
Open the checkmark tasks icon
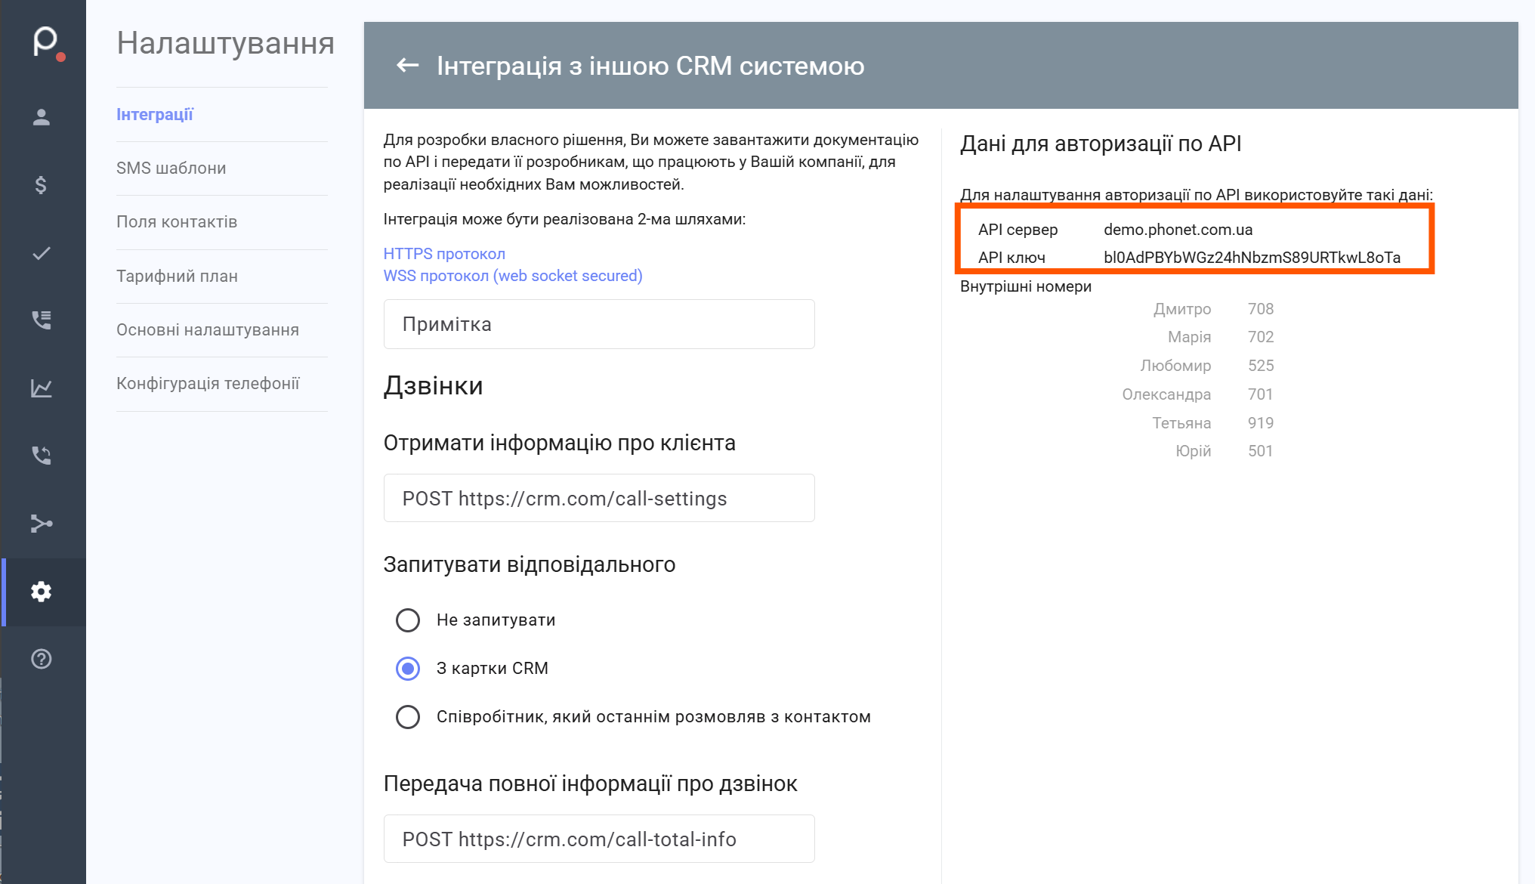(42, 253)
